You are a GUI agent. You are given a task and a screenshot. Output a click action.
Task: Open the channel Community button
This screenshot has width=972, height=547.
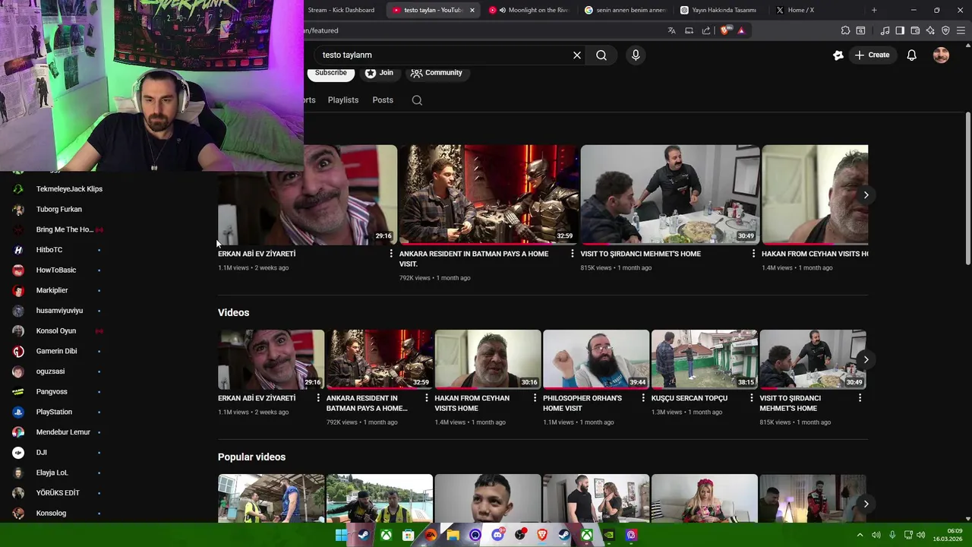point(437,73)
